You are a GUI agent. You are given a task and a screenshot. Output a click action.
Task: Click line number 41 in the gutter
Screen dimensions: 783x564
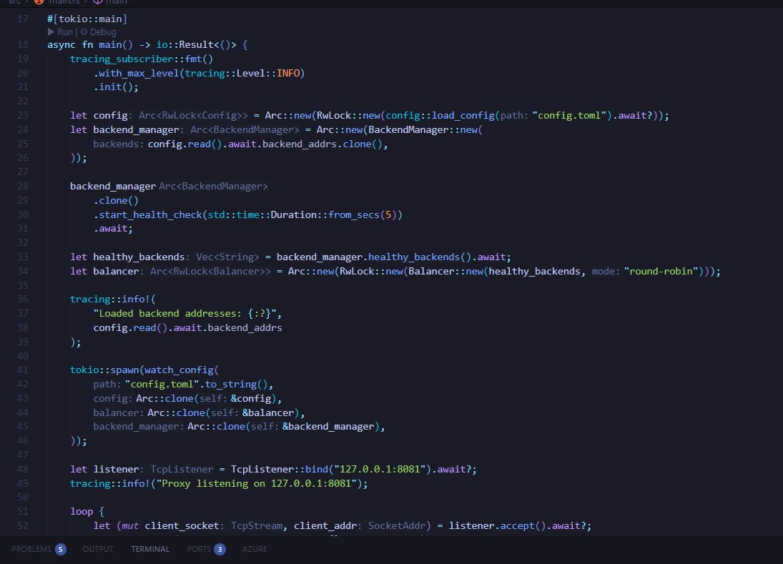[23, 370]
